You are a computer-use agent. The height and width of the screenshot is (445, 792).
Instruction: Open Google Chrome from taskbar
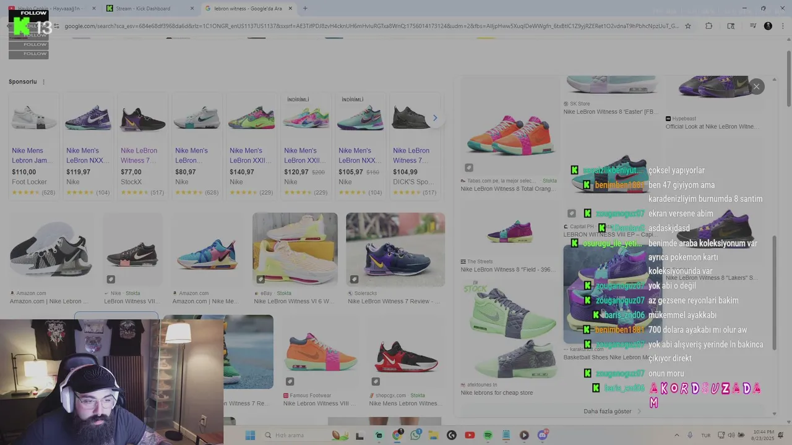pyautogui.click(x=397, y=435)
